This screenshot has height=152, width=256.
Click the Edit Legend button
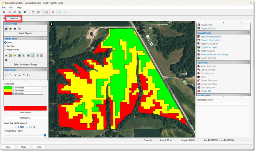coord(25,117)
